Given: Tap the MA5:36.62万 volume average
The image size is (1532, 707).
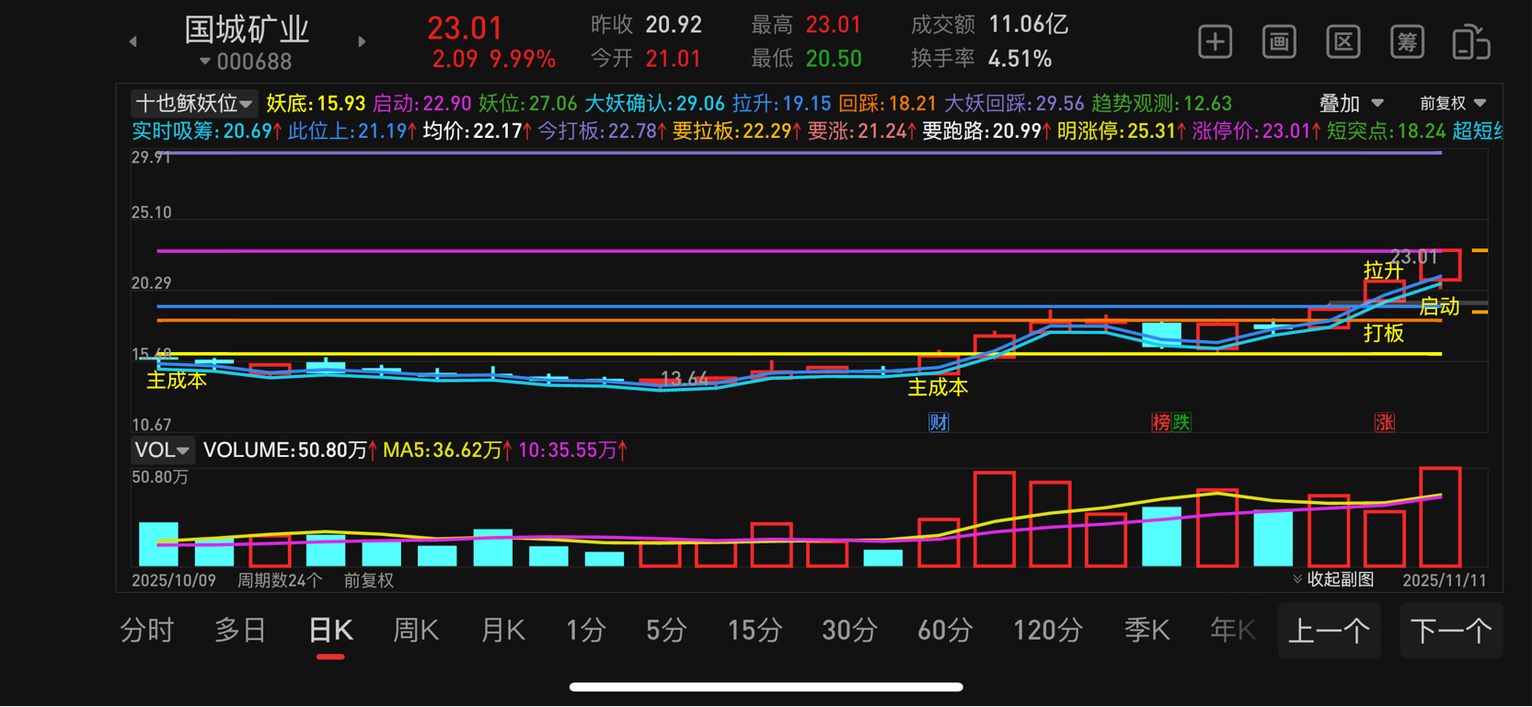Looking at the screenshot, I should pyautogui.click(x=448, y=450).
